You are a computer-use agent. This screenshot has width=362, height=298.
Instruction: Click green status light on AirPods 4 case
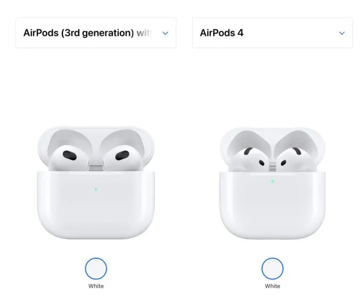[272, 181]
